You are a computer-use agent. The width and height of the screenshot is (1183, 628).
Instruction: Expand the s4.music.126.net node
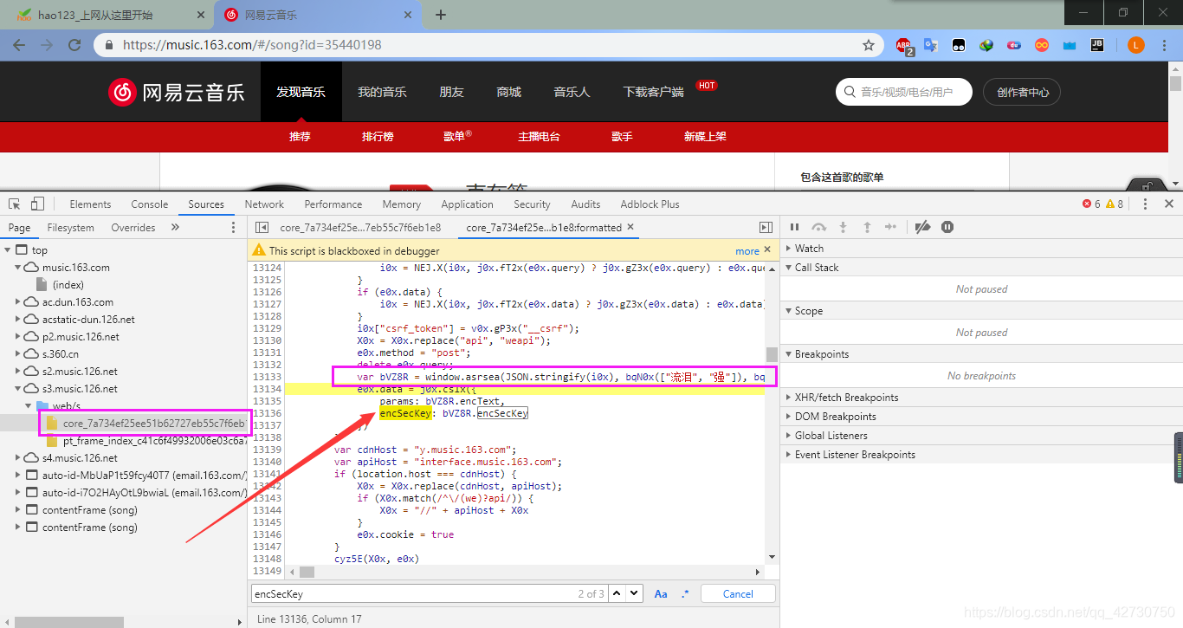[18, 458]
